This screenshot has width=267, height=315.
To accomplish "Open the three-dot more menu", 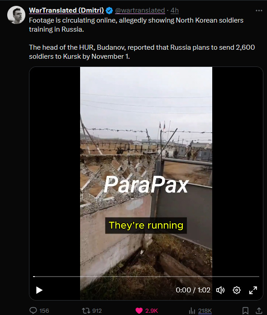I will (259, 10).
